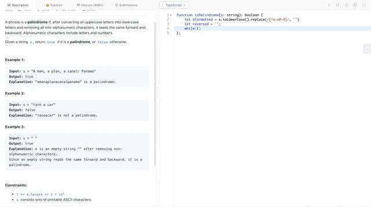Screen dimensions: 371x208
Task: Click 'Output: true' in Example 3
Action: coord(21,144)
